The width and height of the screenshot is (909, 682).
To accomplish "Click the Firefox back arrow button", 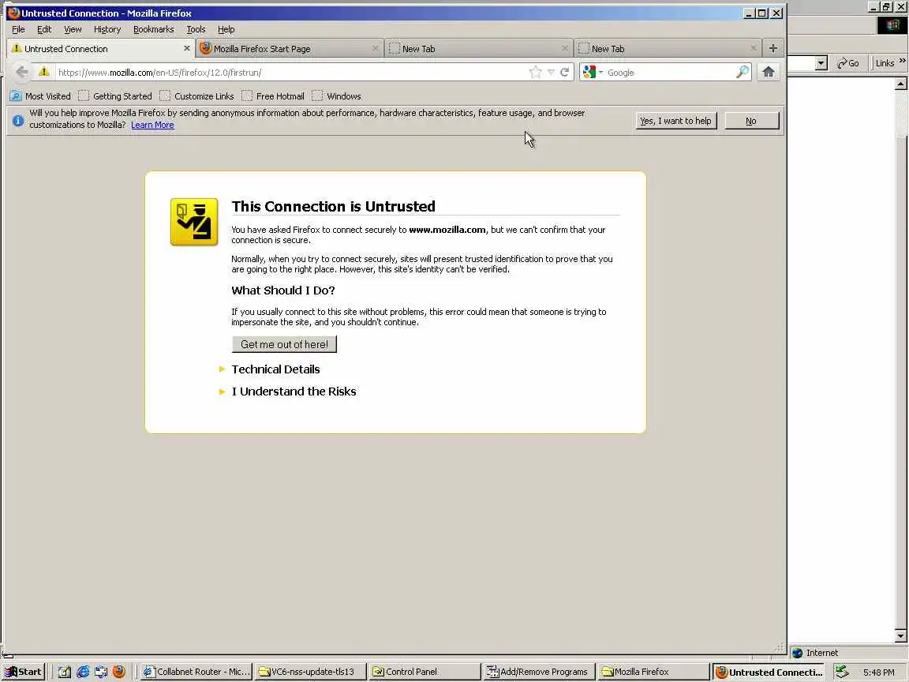I will [22, 72].
